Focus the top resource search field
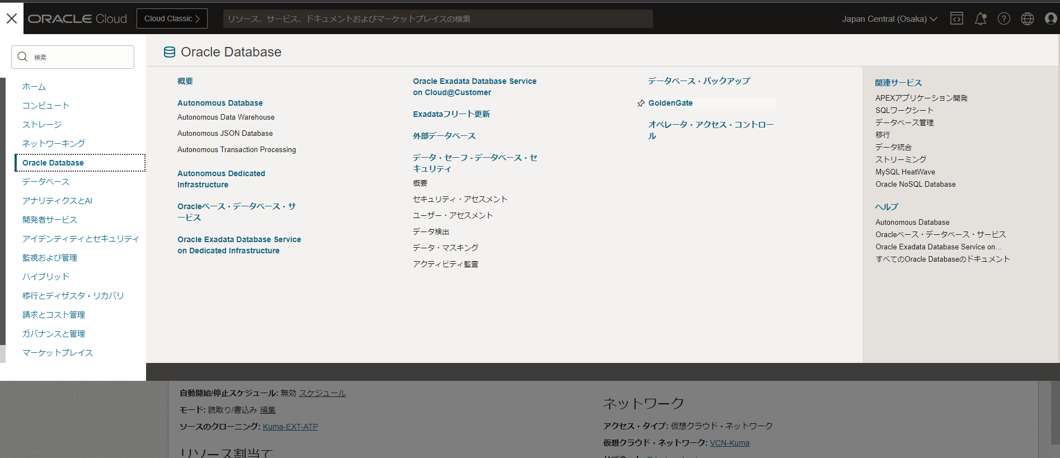The image size is (1060, 458). (x=438, y=18)
